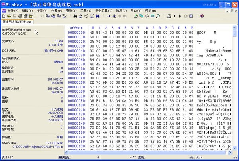Open the 文件(F) menu
The image size is (239, 161).
pyautogui.click(x=13, y=11)
